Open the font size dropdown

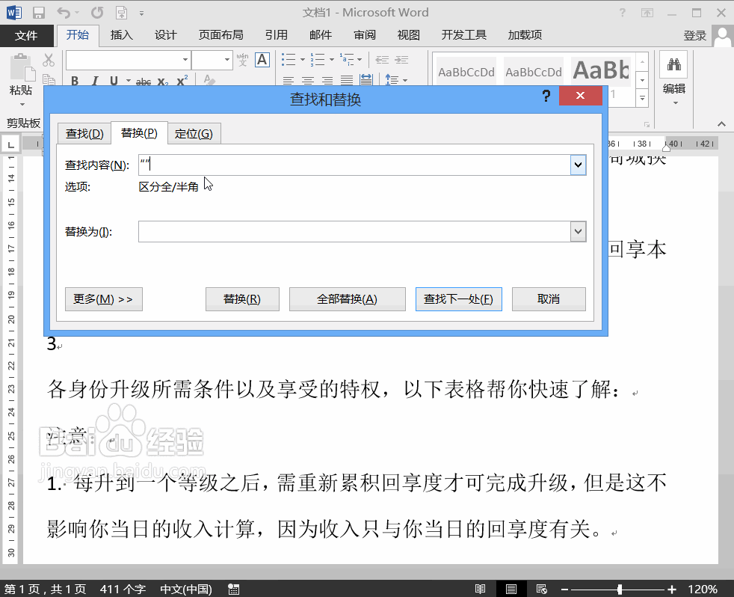pos(228,58)
